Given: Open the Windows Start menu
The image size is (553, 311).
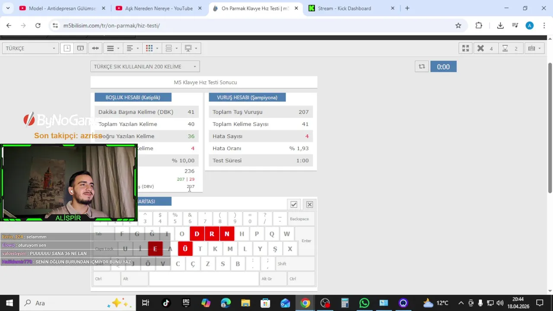Looking at the screenshot, I should pos(10,303).
